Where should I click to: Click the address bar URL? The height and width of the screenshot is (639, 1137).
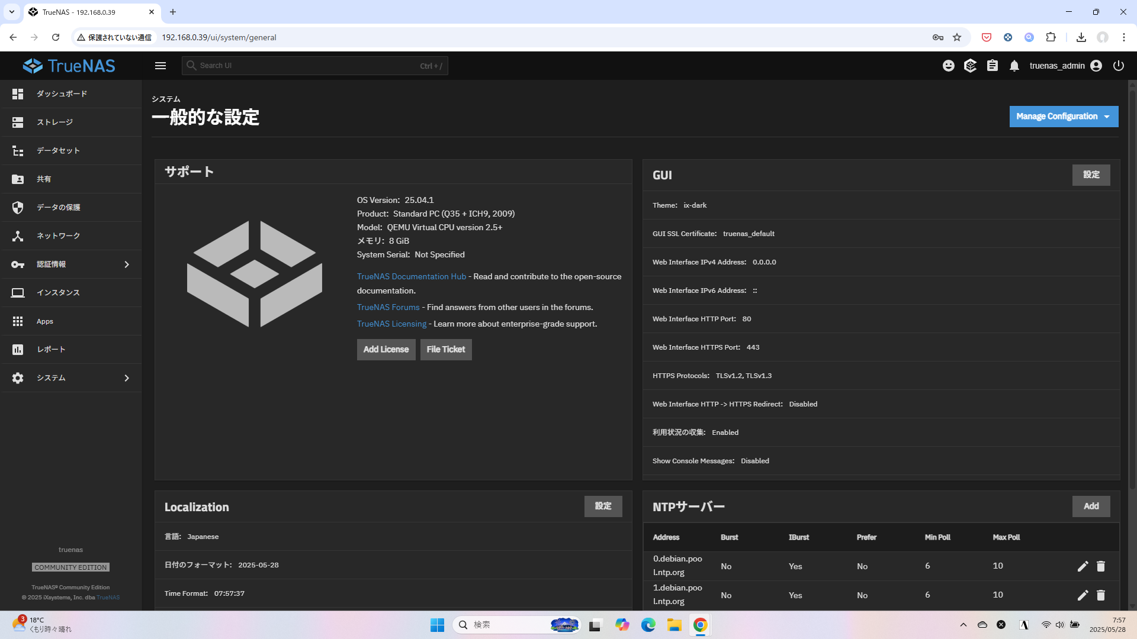click(x=219, y=37)
